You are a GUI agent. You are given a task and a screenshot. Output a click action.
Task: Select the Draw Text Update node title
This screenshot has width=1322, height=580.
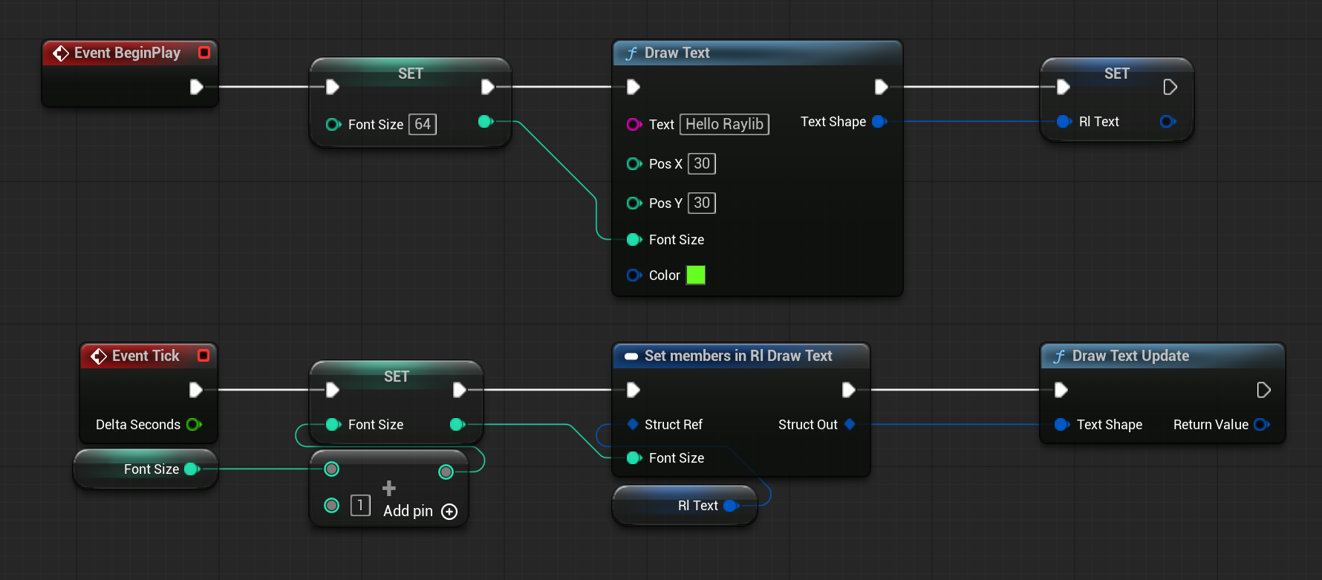[x=1130, y=356]
